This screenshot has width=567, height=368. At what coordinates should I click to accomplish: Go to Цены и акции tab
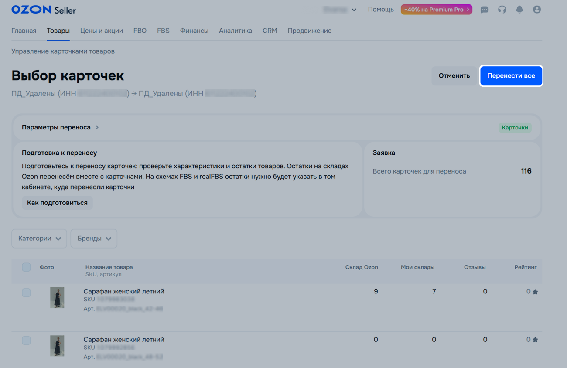click(x=101, y=31)
